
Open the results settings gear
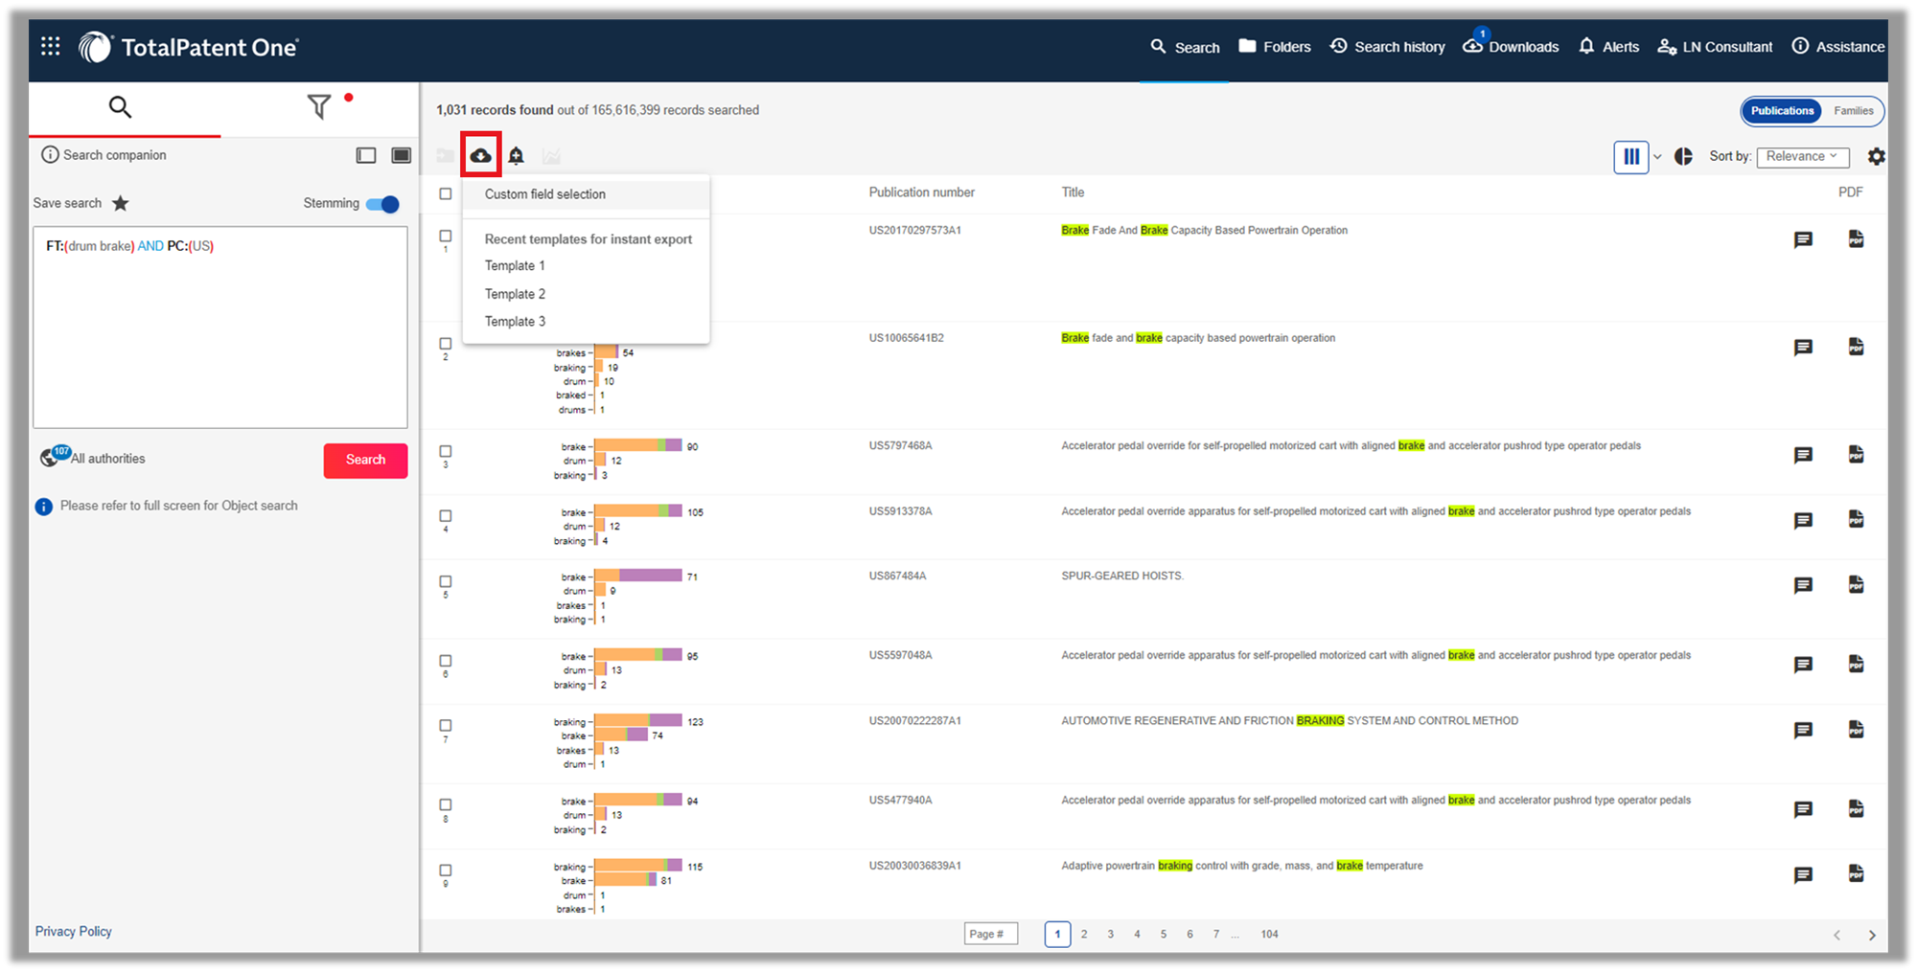pyautogui.click(x=1876, y=156)
